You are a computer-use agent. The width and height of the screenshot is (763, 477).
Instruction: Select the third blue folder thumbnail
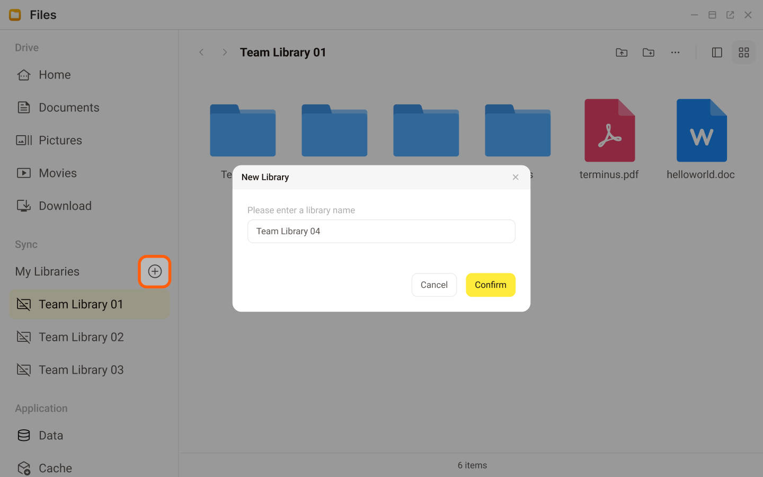pyautogui.click(x=426, y=130)
